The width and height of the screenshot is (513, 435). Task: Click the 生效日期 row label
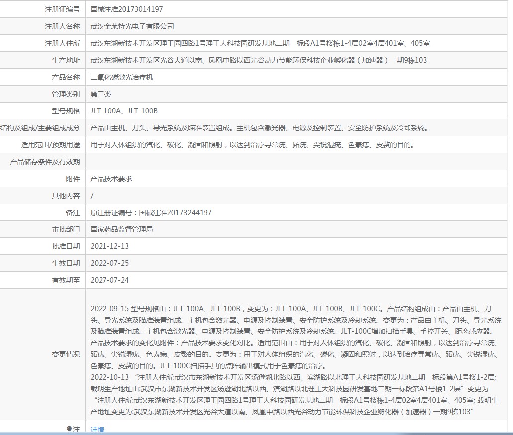coord(66,263)
